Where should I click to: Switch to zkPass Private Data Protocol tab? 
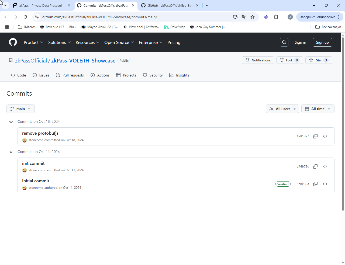[40, 5]
